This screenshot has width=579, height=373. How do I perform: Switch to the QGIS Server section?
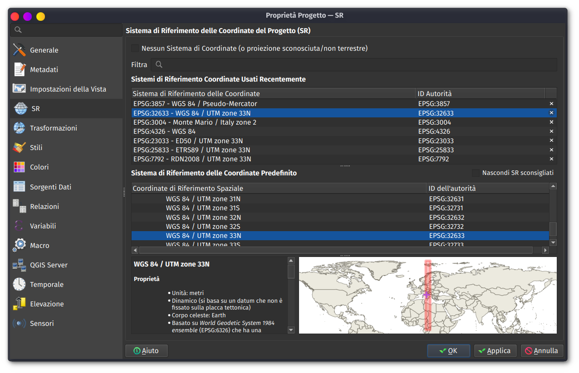coord(49,265)
